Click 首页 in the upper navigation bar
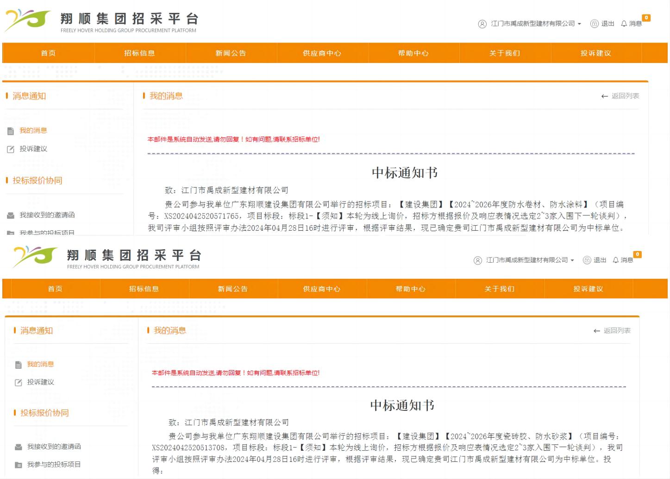 click(48, 53)
